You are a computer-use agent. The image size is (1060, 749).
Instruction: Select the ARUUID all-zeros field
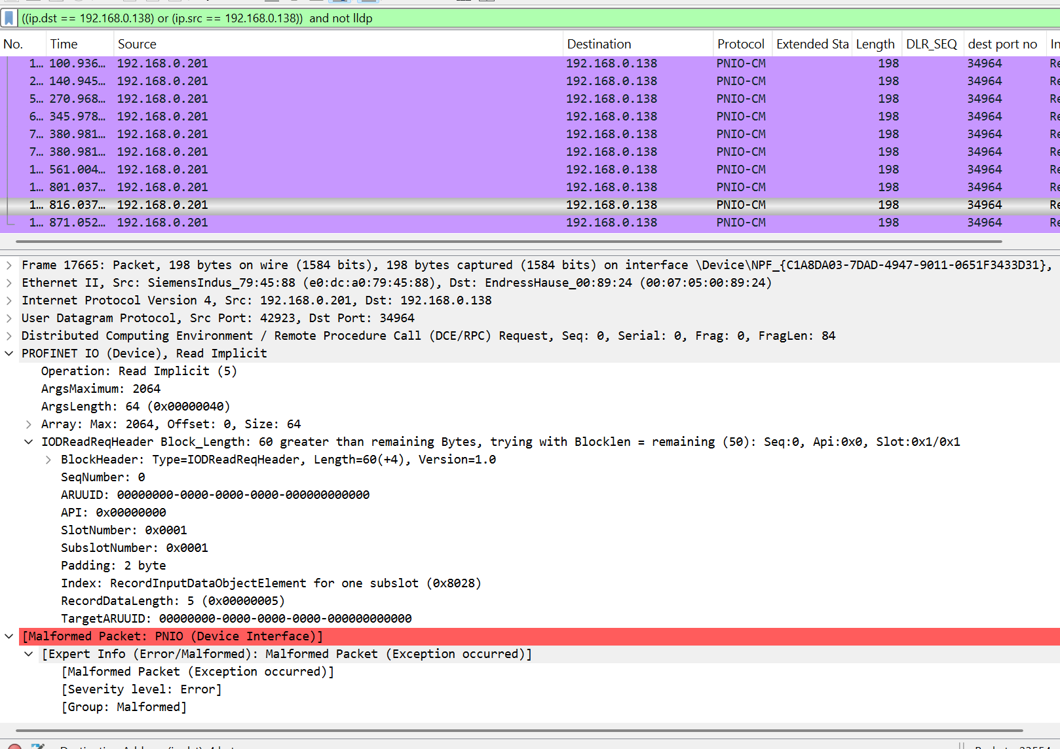point(216,495)
